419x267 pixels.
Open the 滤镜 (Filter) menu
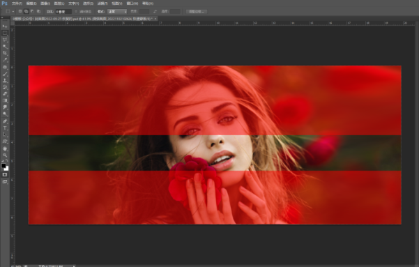(102, 3)
